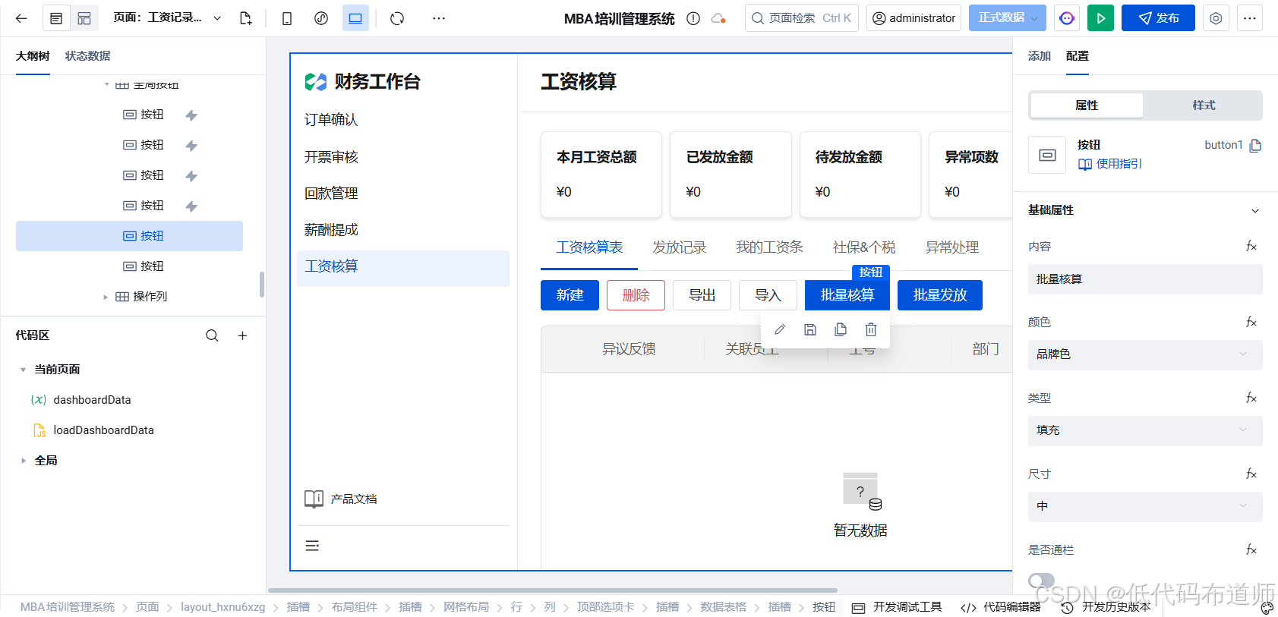The image size is (1278, 617).
Task: Click the new page file icon
Action: point(245,18)
